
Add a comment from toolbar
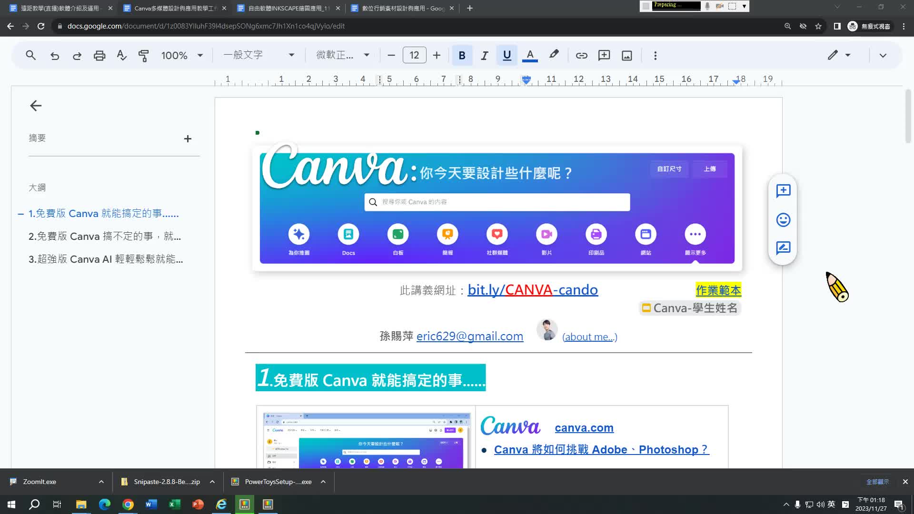604,55
